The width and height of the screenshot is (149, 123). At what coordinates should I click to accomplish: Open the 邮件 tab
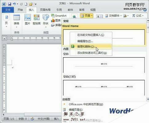(x=70, y=10)
